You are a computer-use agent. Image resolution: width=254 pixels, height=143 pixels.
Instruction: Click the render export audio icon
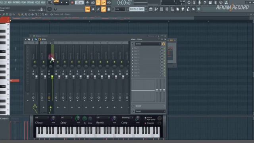[216, 2]
